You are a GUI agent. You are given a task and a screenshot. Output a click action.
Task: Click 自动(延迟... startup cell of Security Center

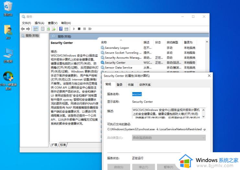coord(174,62)
